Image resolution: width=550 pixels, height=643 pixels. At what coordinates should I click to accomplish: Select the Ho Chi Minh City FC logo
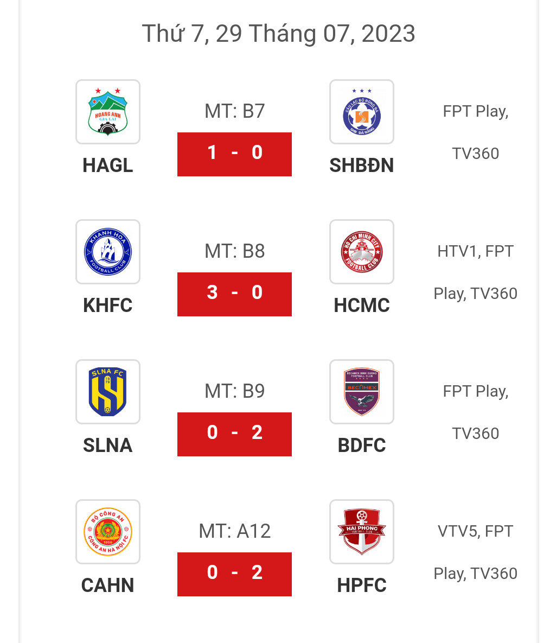pyautogui.click(x=361, y=251)
